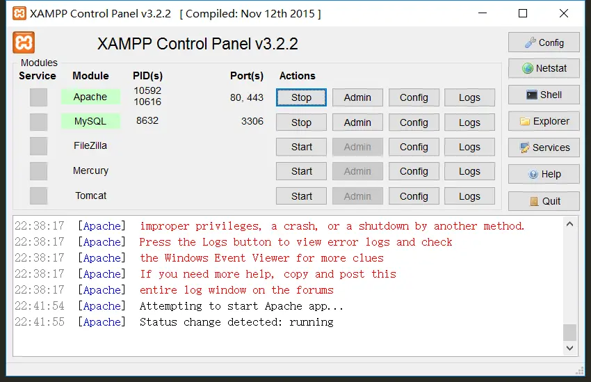Maximize the XAMPP Control Panel window
This screenshot has height=382, width=591.
pos(523,13)
